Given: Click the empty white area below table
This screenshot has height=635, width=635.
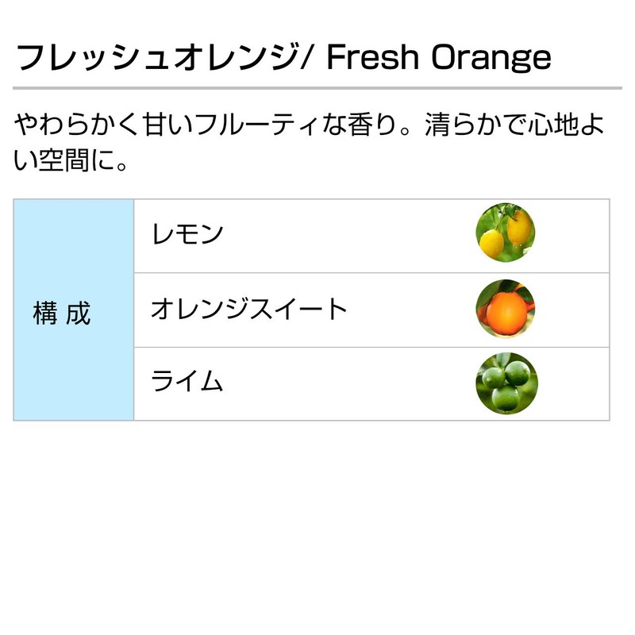Looking at the screenshot, I should tap(317, 524).
